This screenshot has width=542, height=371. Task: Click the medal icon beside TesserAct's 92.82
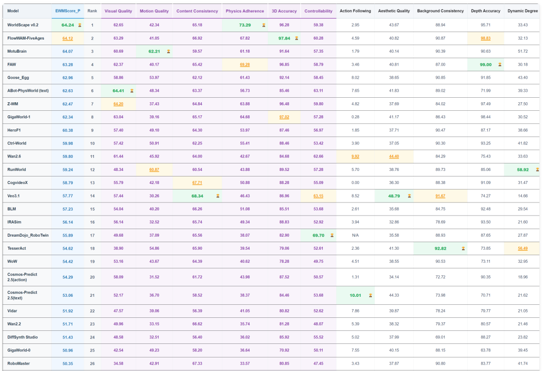[463, 248]
